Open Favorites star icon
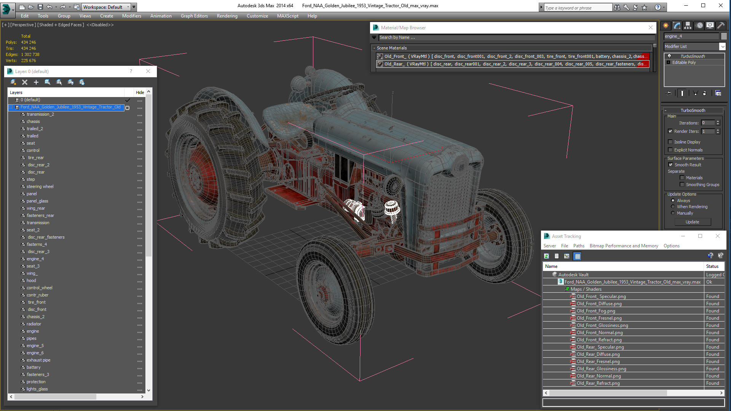Screen dimensions: 731x411 [x=645, y=7]
